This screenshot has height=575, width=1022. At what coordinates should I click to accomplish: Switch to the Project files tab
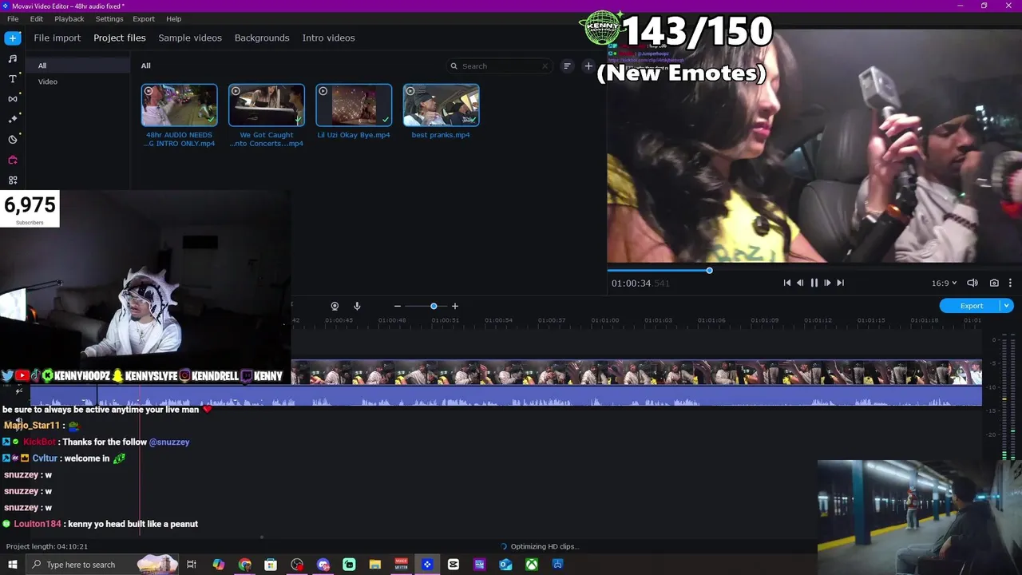[x=120, y=38]
